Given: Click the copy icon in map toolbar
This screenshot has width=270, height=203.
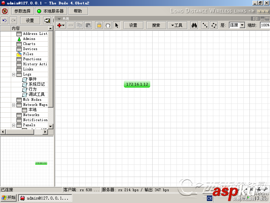Looking at the screenshot, I should tap(79, 25).
